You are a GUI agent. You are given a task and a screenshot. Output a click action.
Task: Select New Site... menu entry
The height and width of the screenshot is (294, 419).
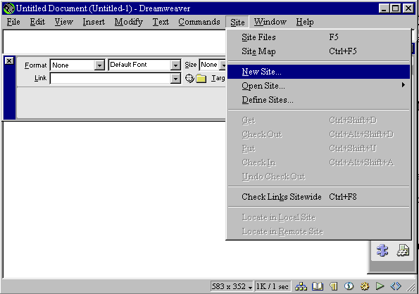[x=318, y=72]
